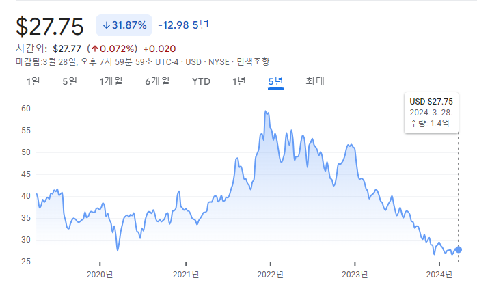Image resolution: width=477 pixels, height=287 pixels.
Task: Switch chart to YTD
Action: (x=201, y=81)
